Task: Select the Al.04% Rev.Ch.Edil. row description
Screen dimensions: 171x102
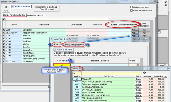Action: 108,82
